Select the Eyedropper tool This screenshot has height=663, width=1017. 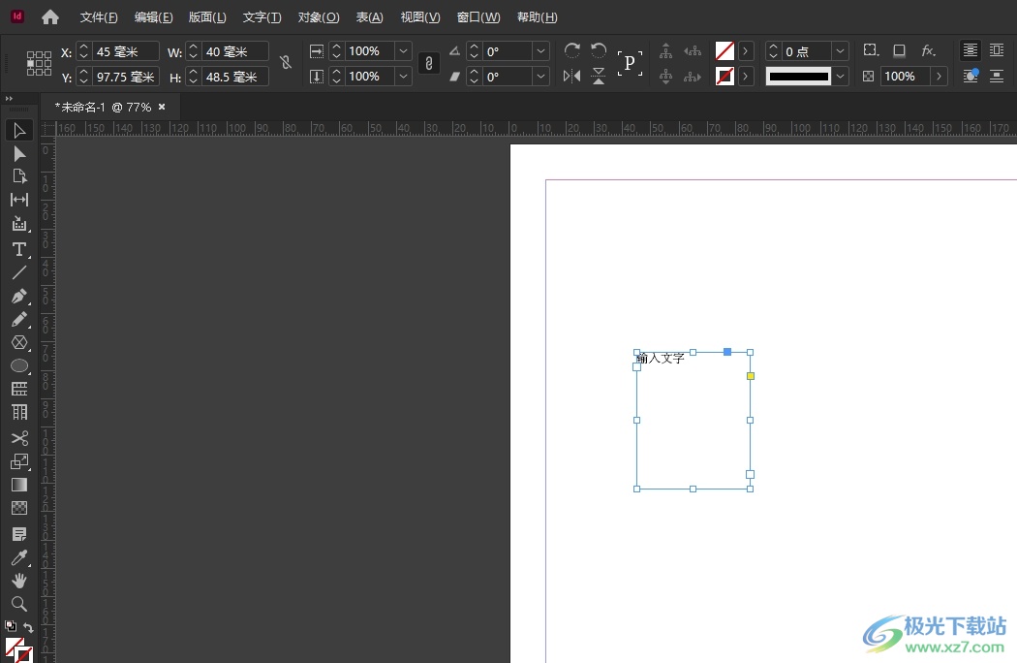(18, 557)
